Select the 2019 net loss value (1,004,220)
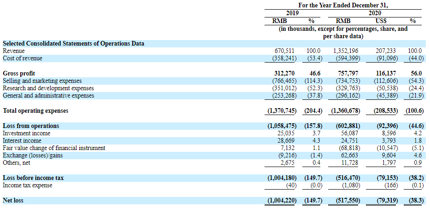This screenshot has height=208, width=430. 283,200
